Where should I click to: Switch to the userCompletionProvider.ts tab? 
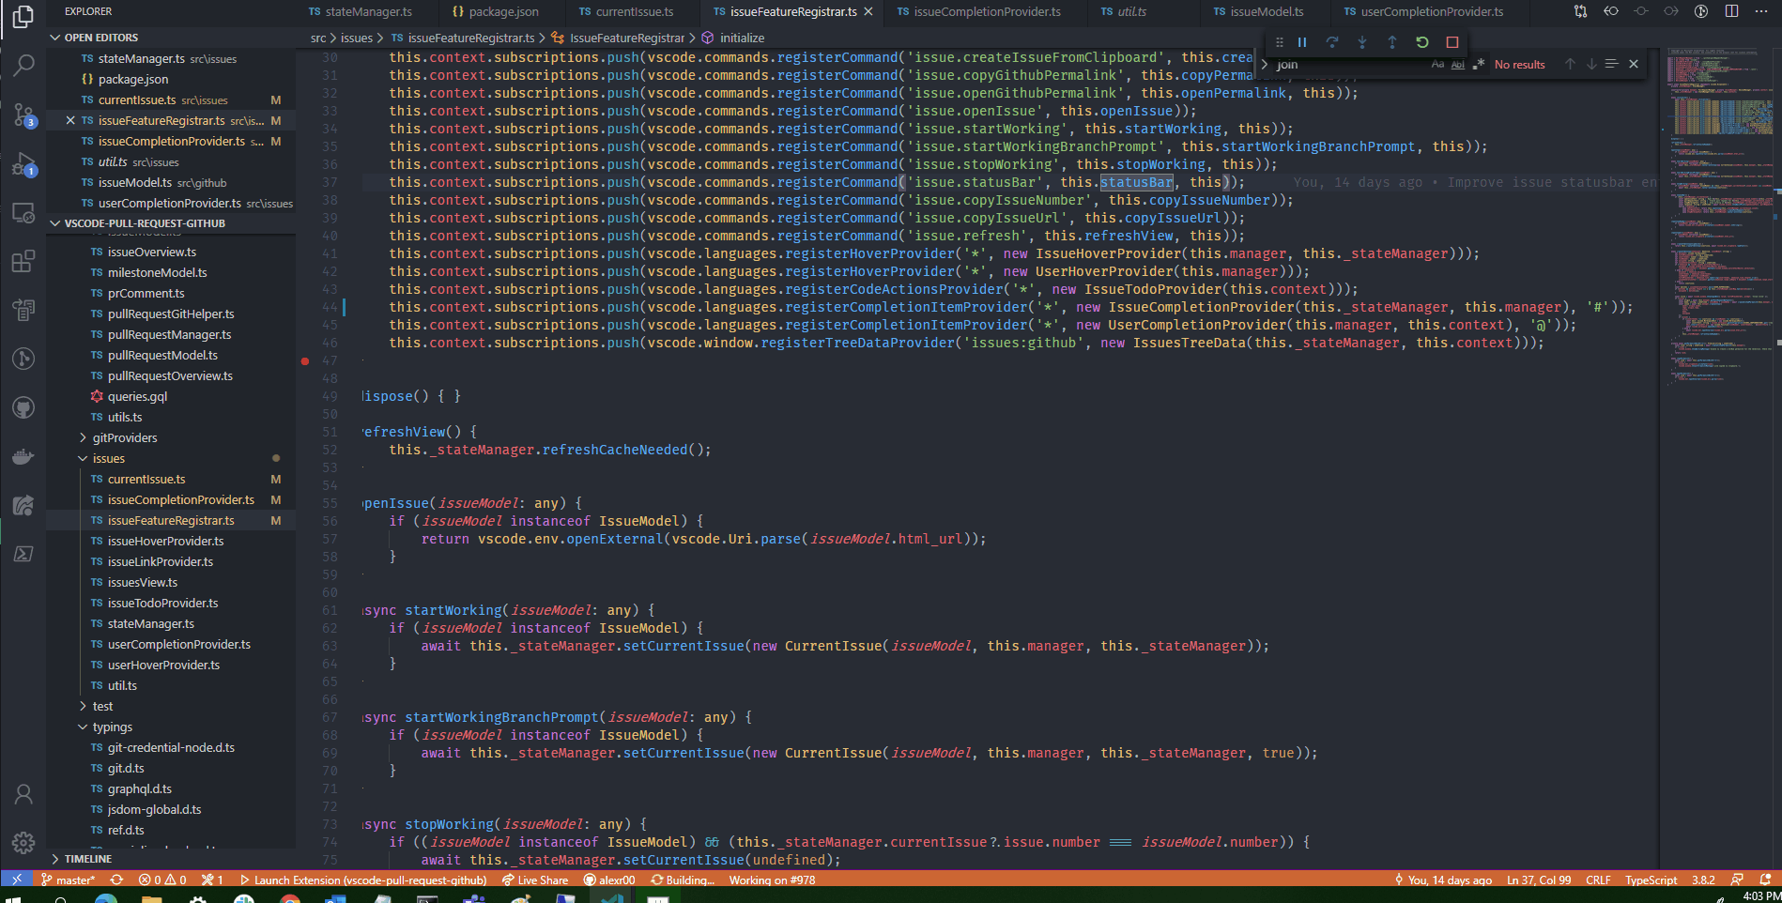1432,11
